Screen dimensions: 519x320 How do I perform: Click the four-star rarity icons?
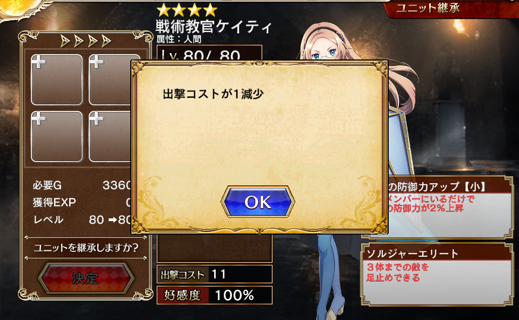click(187, 10)
